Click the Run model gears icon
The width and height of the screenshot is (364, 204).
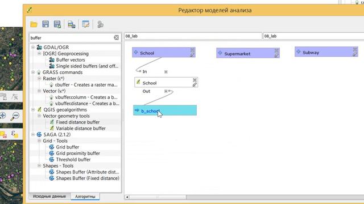point(100,24)
